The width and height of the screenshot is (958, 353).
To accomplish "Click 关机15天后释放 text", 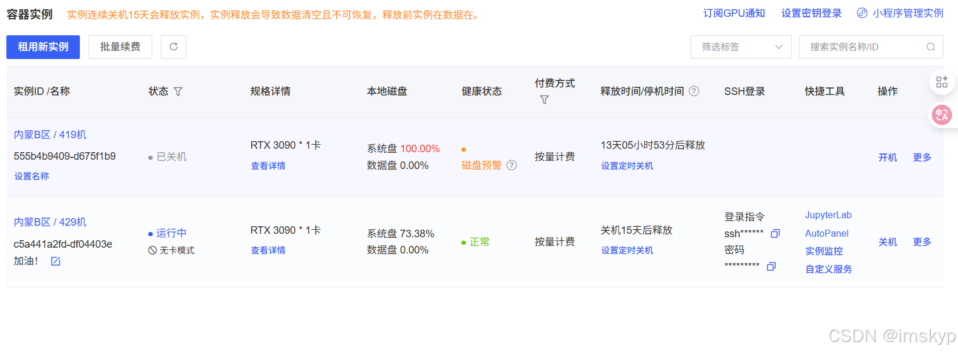I will (x=637, y=230).
